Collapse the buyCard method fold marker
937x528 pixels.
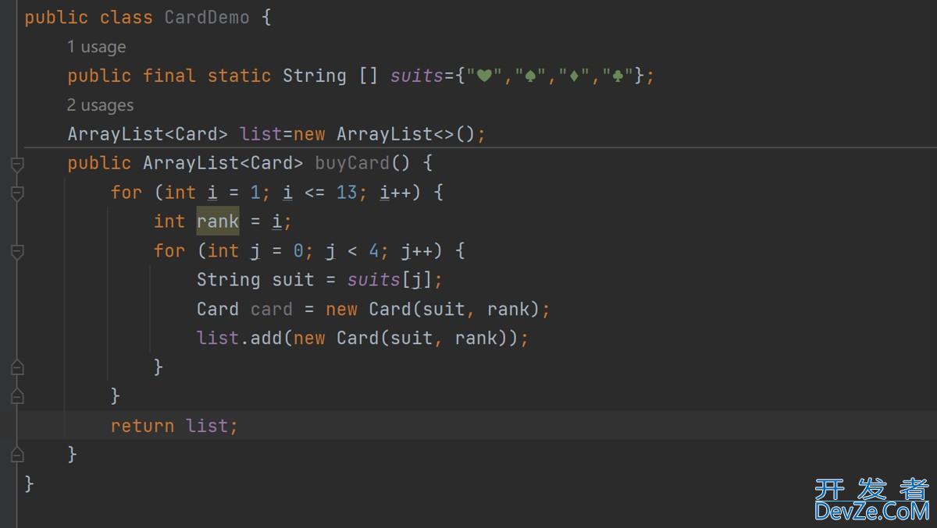17,164
